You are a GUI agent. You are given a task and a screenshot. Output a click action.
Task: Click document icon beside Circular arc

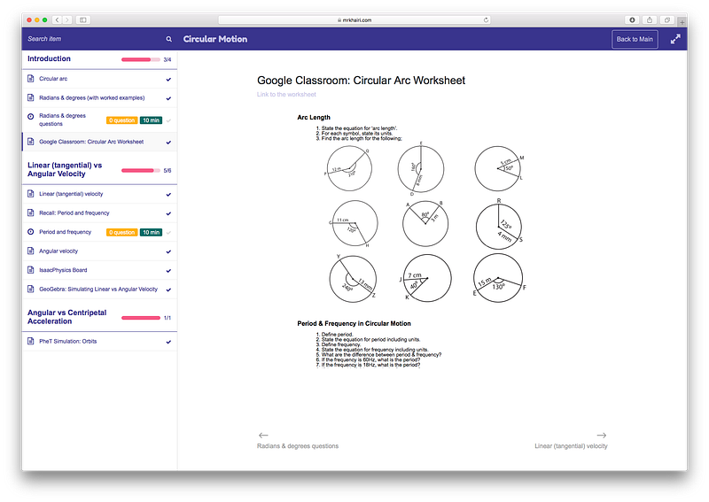click(31, 79)
